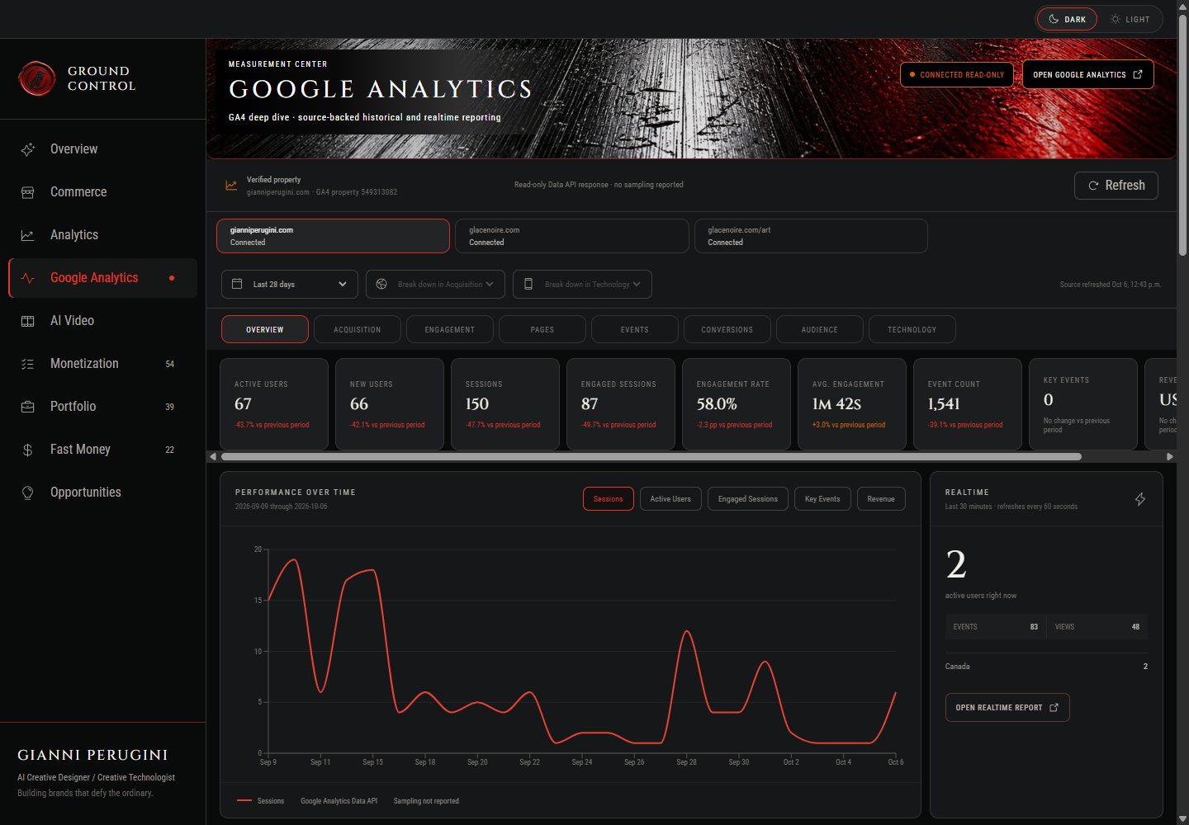The height and width of the screenshot is (825, 1189).
Task: Select the Dark theme option
Action: coord(1067,19)
